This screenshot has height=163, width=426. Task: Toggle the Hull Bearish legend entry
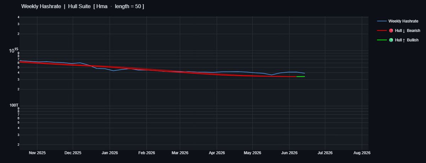399,31
